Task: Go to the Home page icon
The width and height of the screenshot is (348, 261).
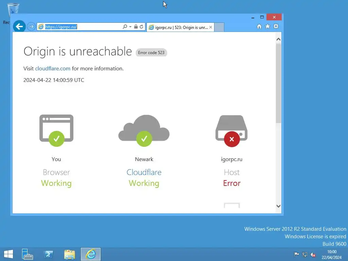Action: [259, 27]
